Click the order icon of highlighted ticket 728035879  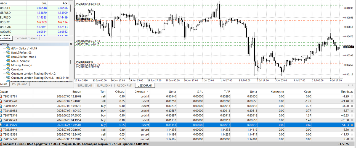click(x=1, y=125)
